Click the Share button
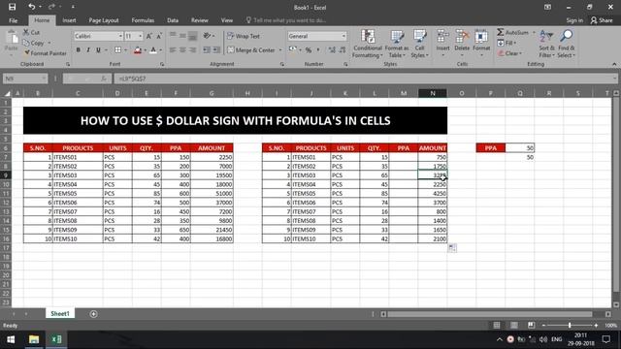The image size is (621, 349). click(x=602, y=20)
